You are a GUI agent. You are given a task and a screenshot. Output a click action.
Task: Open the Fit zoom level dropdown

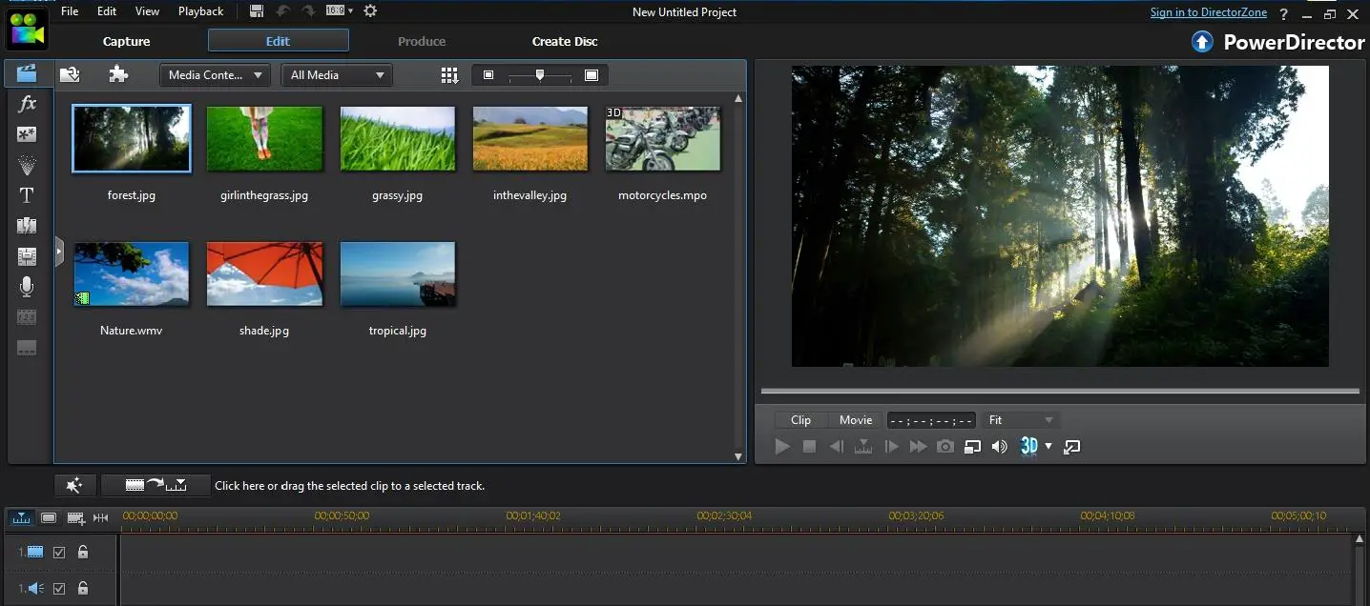pos(1021,419)
